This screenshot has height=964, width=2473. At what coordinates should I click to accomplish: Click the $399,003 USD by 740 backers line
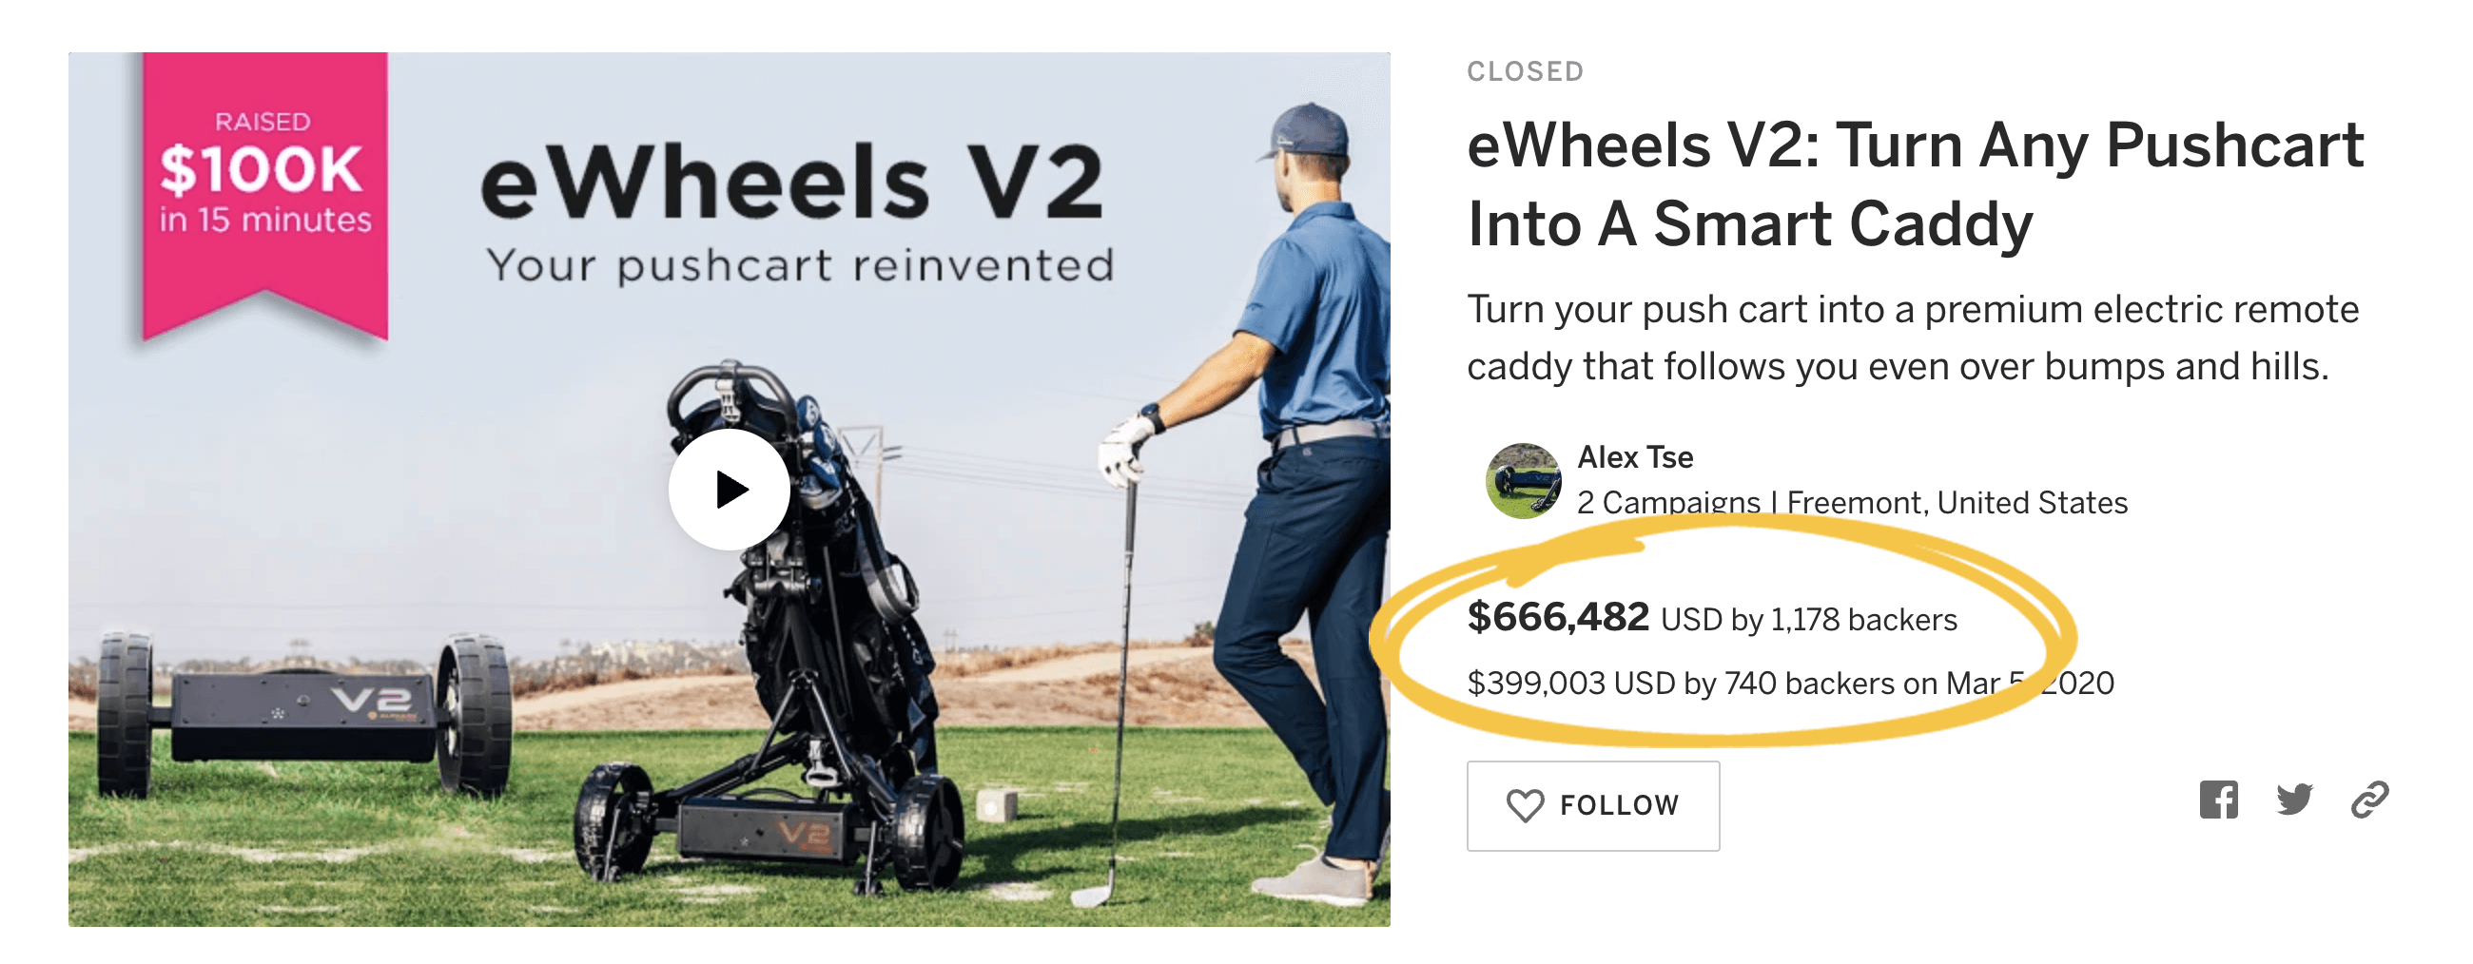pyautogui.click(x=1790, y=683)
